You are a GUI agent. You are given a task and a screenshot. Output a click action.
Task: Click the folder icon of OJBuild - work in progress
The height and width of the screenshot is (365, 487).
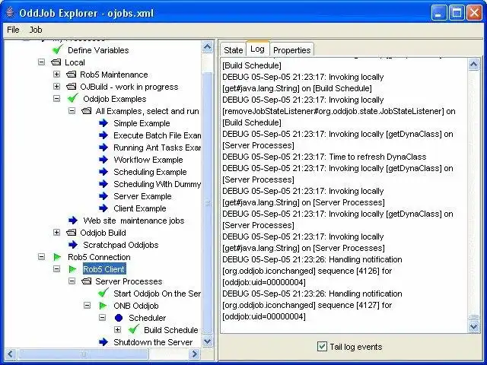tap(71, 87)
